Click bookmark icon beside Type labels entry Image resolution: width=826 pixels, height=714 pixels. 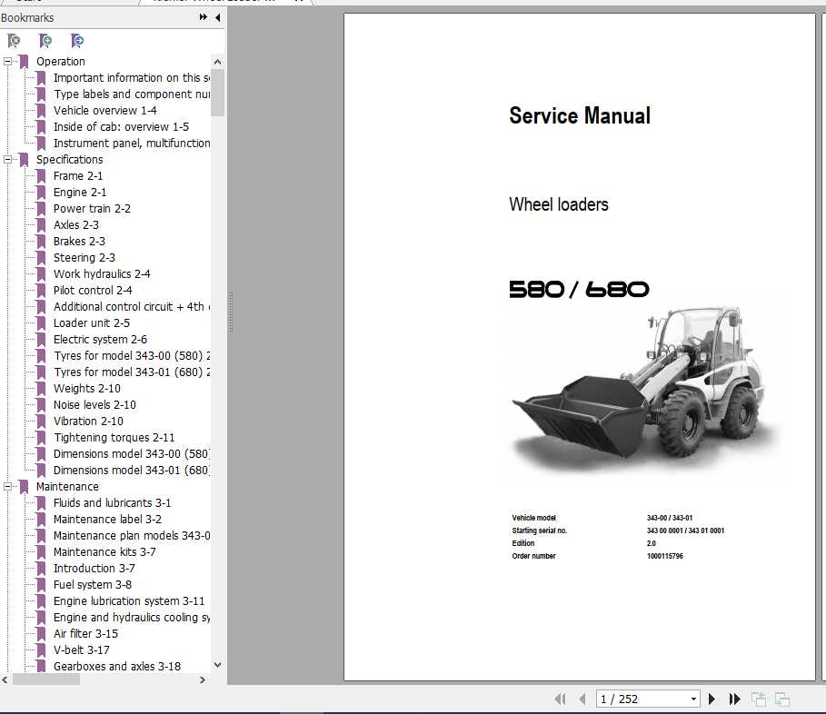coord(41,94)
